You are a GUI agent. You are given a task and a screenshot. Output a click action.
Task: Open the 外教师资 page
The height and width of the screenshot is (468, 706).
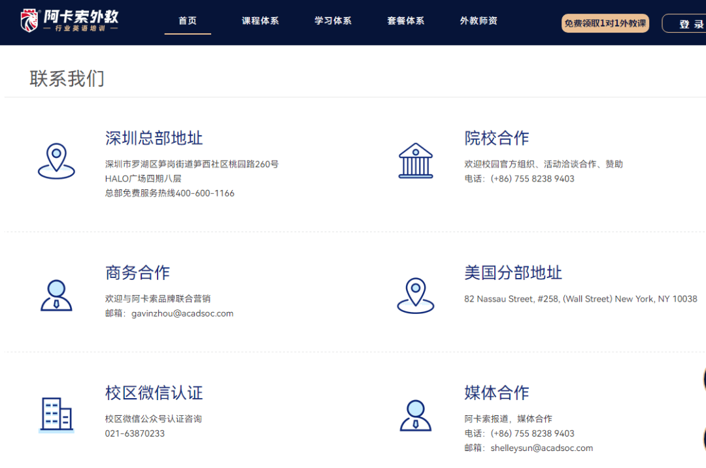[x=479, y=20]
